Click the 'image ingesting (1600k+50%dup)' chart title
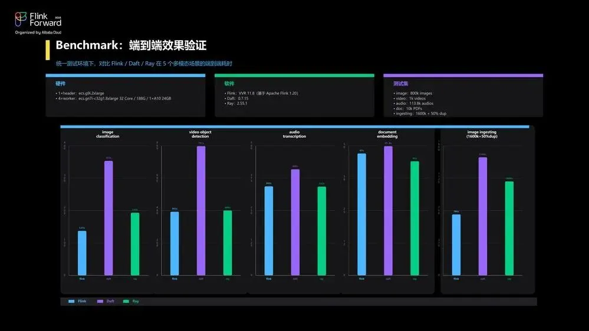The image size is (589, 331). point(482,134)
